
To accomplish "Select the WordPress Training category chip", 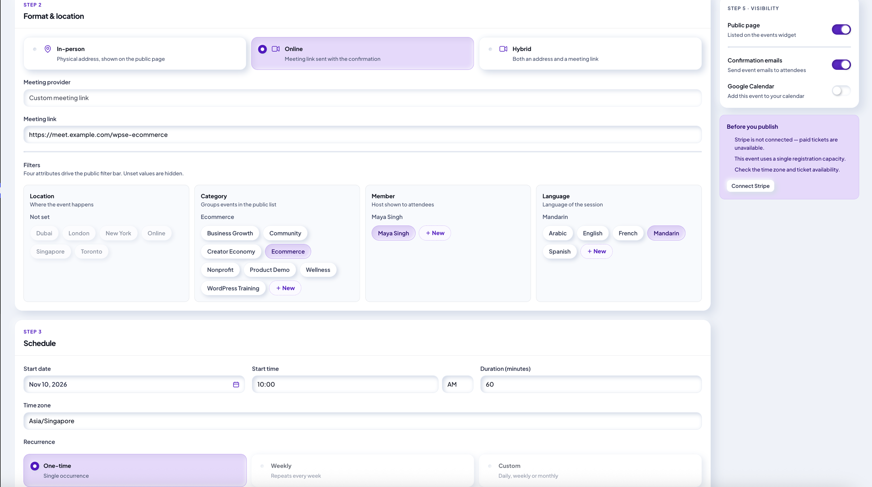I will [x=233, y=288].
